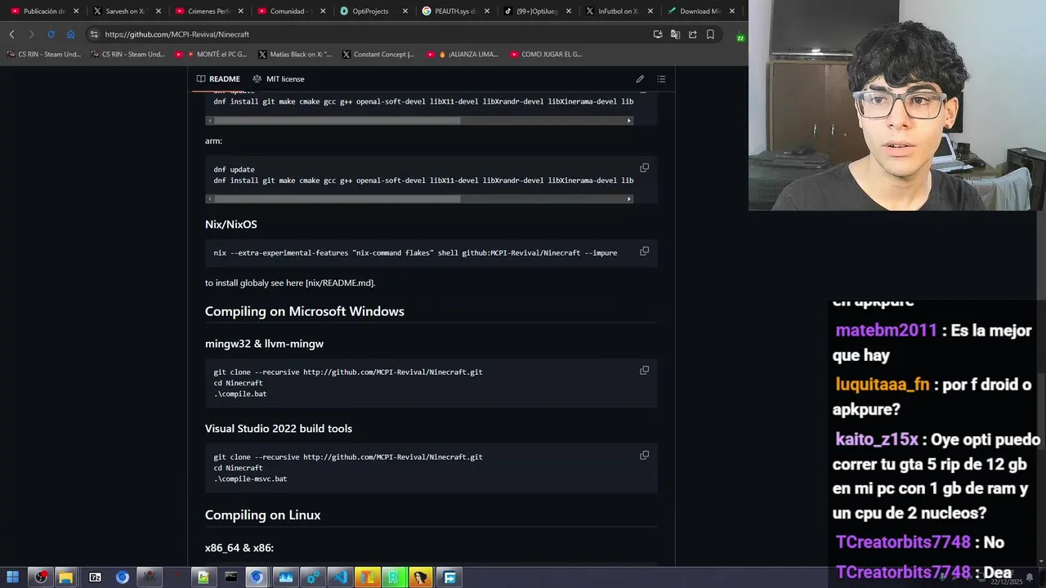1046x588 pixels.
Task: Launch 7-Zip from the taskbar
Action: (95, 577)
